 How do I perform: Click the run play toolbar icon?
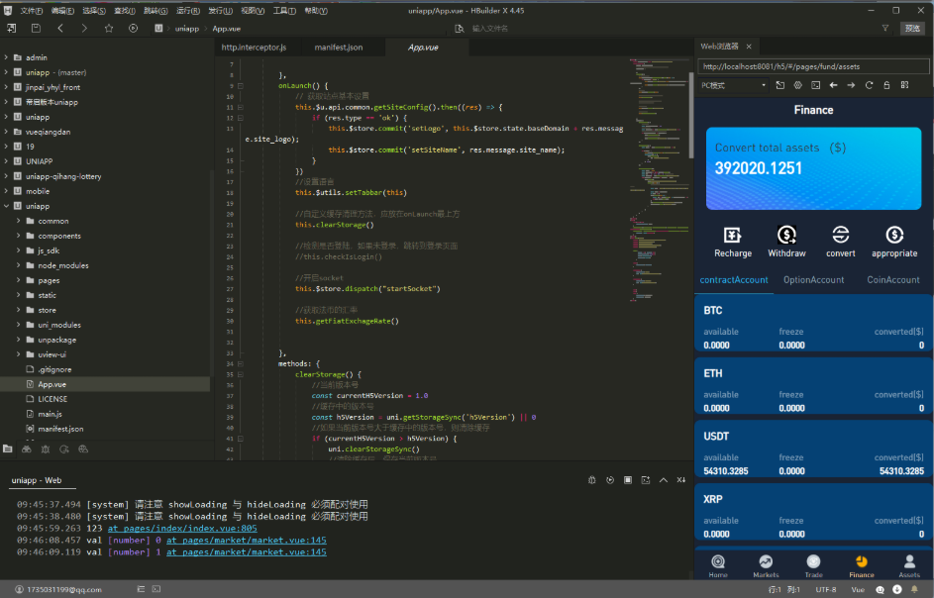click(133, 28)
